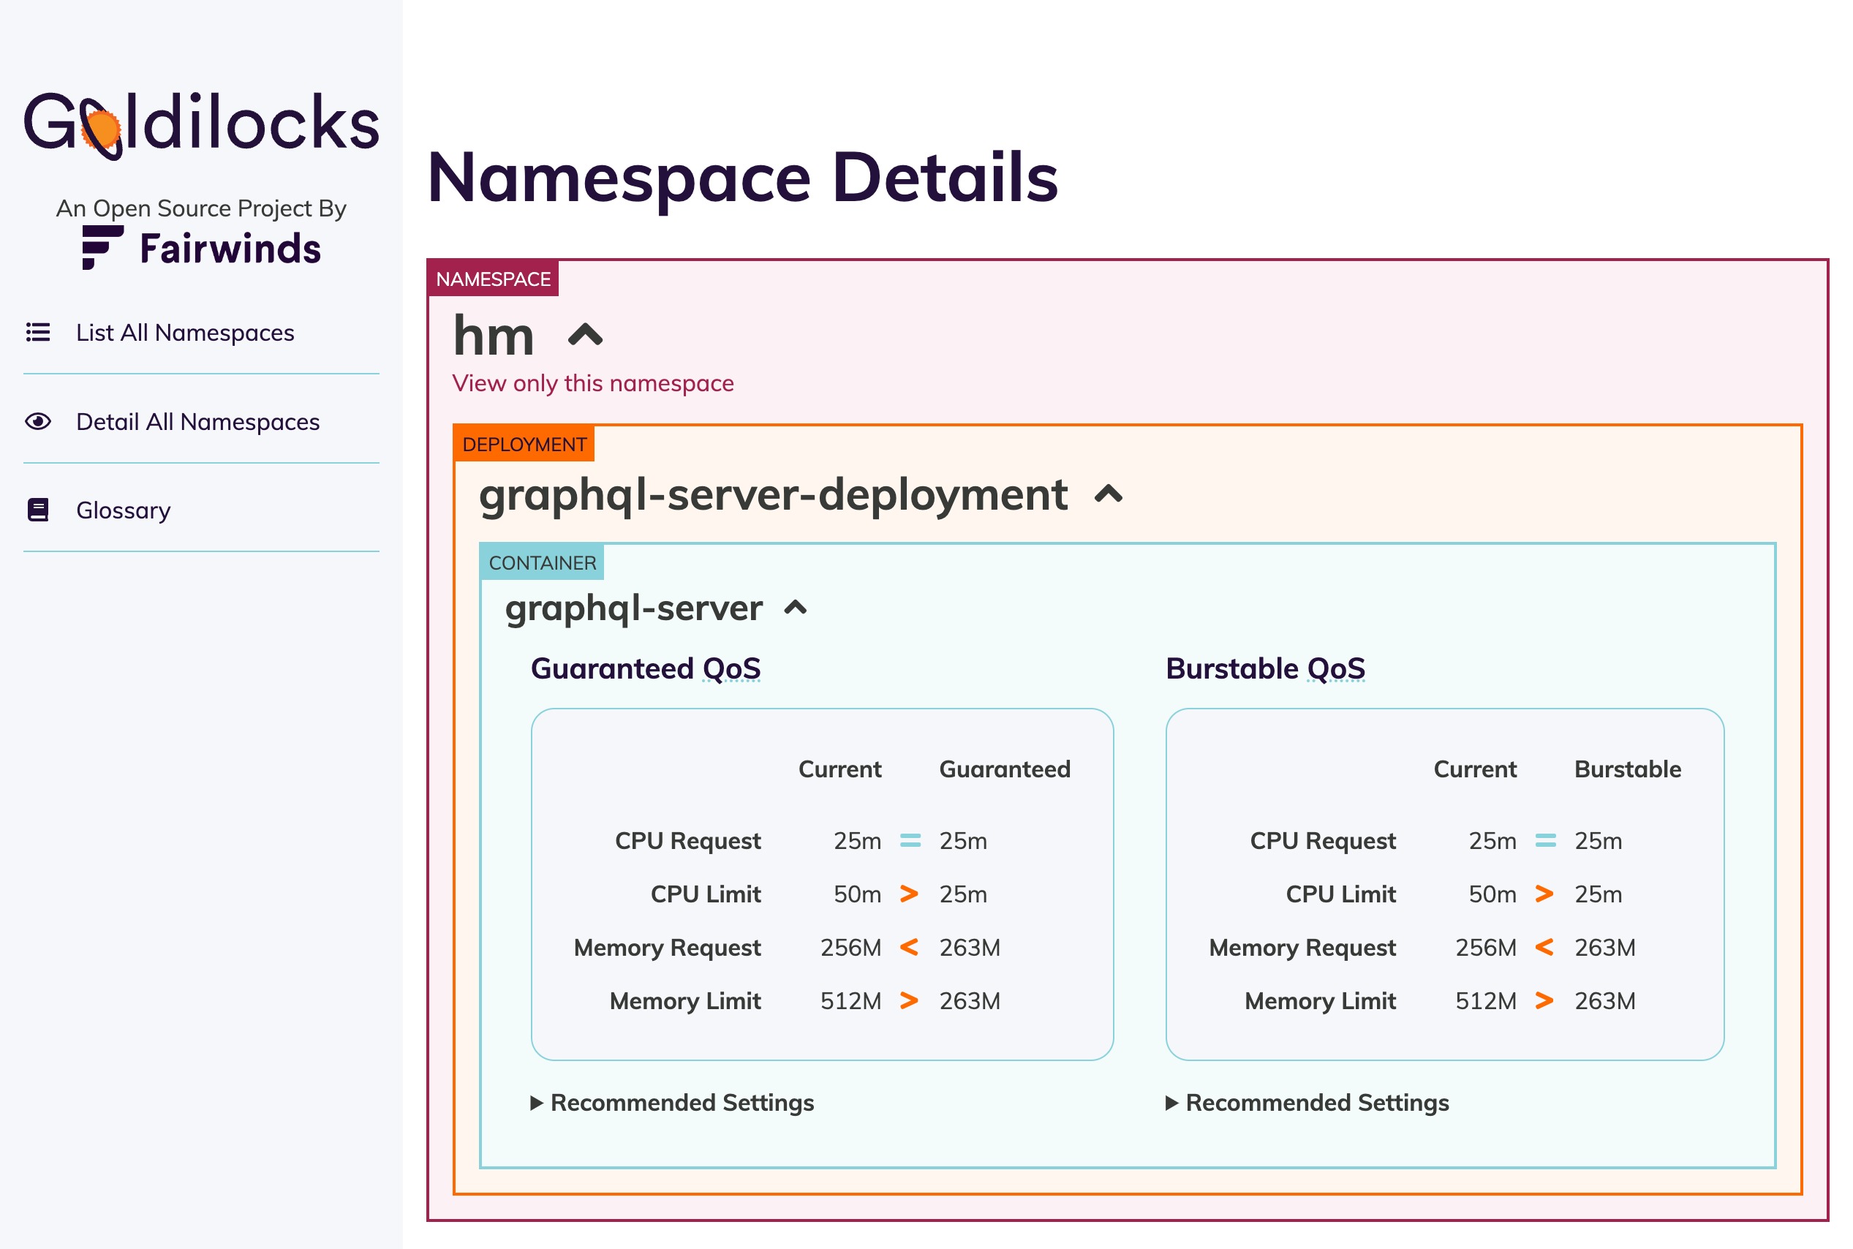
Task: Click the list icon beside List All Namespaces
Action: tap(37, 332)
